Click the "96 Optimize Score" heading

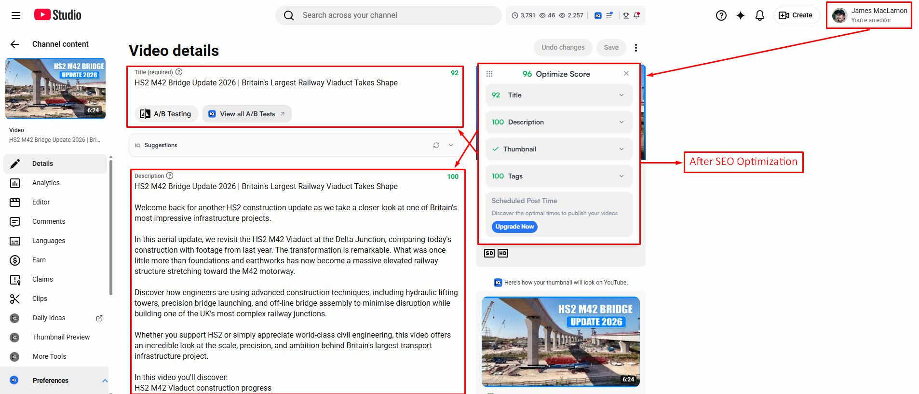tap(556, 74)
